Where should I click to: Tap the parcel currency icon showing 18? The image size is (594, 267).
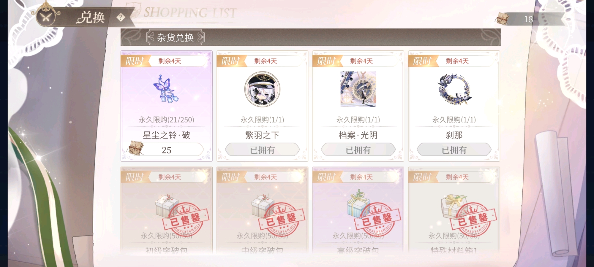point(502,19)
